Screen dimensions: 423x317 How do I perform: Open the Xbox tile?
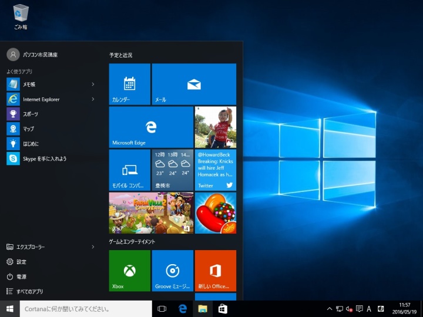129,271
